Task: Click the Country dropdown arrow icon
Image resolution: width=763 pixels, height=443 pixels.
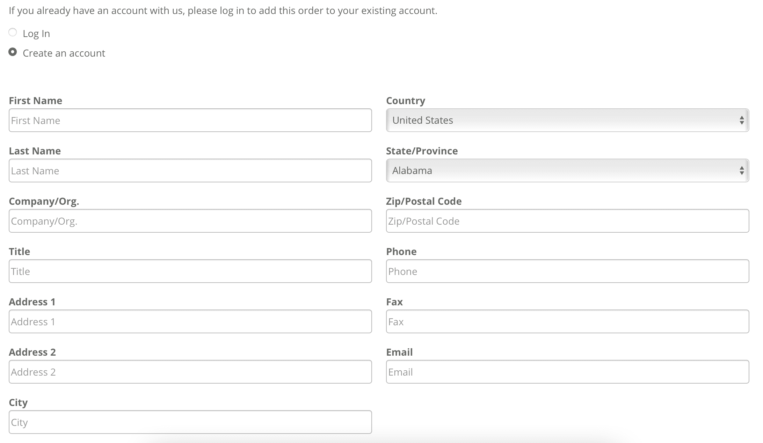Action: click(x=741, y=120)
